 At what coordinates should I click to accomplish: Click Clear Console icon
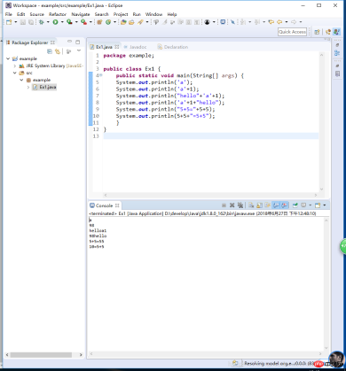pyautogui.click(x=251, y=205)
